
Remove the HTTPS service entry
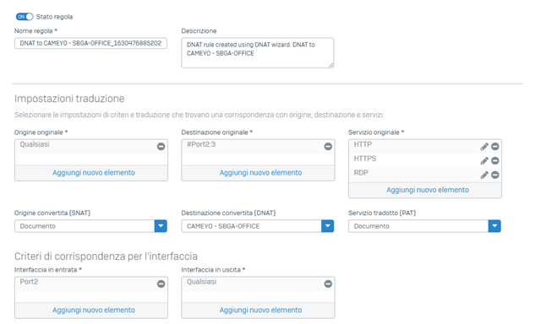click(x=495, y=161)
